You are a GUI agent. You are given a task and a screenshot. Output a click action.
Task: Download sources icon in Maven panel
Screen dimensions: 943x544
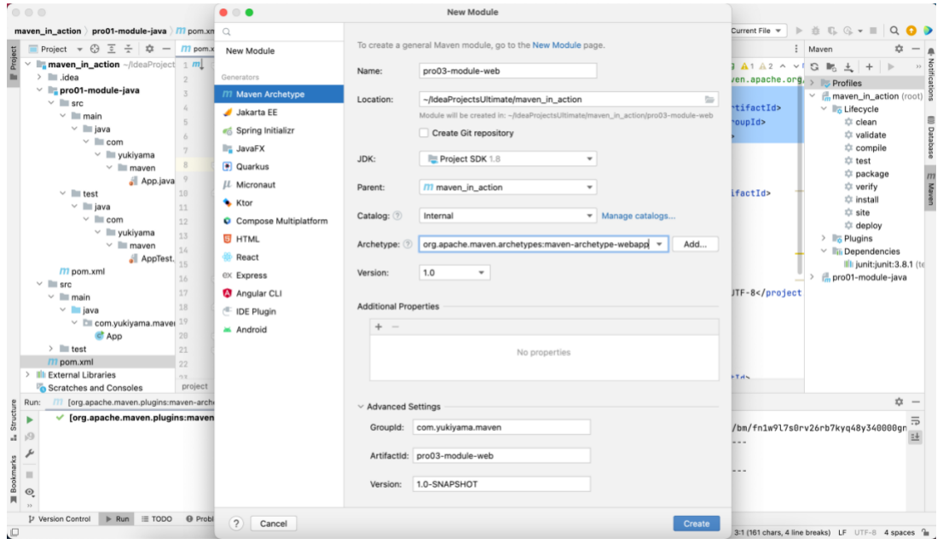[x=848, y=67]
